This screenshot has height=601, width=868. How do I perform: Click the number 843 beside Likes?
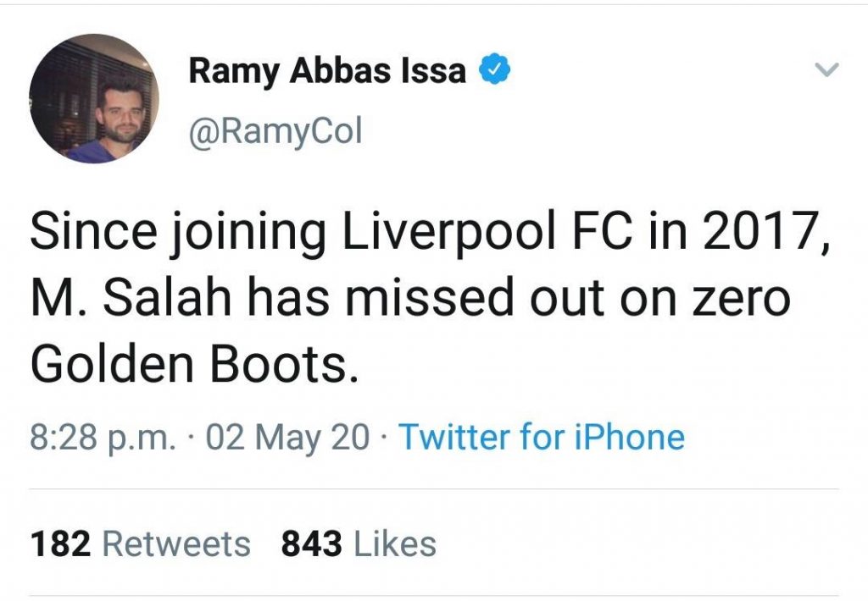click(312, 543)
